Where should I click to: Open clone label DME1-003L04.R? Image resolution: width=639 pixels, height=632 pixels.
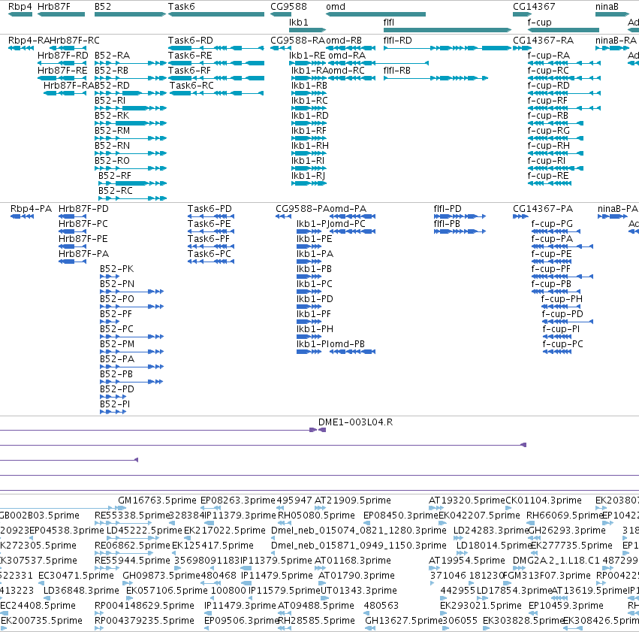[x=355, y=422]
